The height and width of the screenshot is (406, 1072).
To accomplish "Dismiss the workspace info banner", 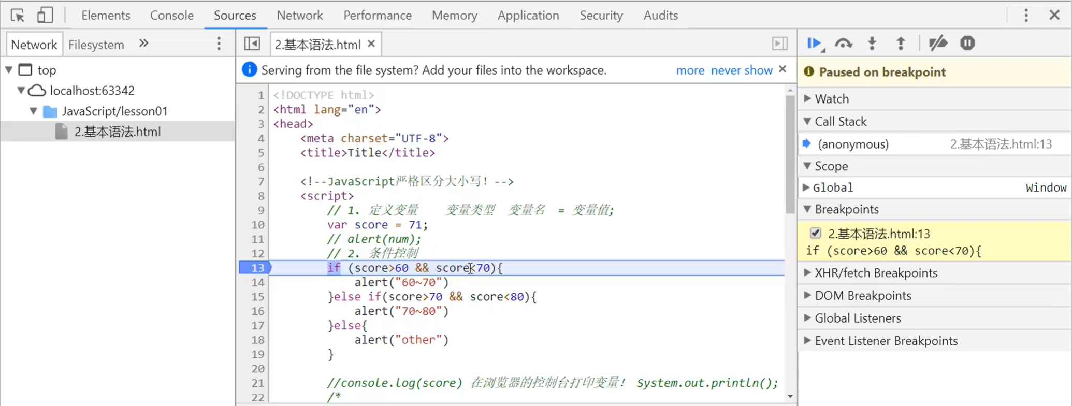I will point(783,69).
